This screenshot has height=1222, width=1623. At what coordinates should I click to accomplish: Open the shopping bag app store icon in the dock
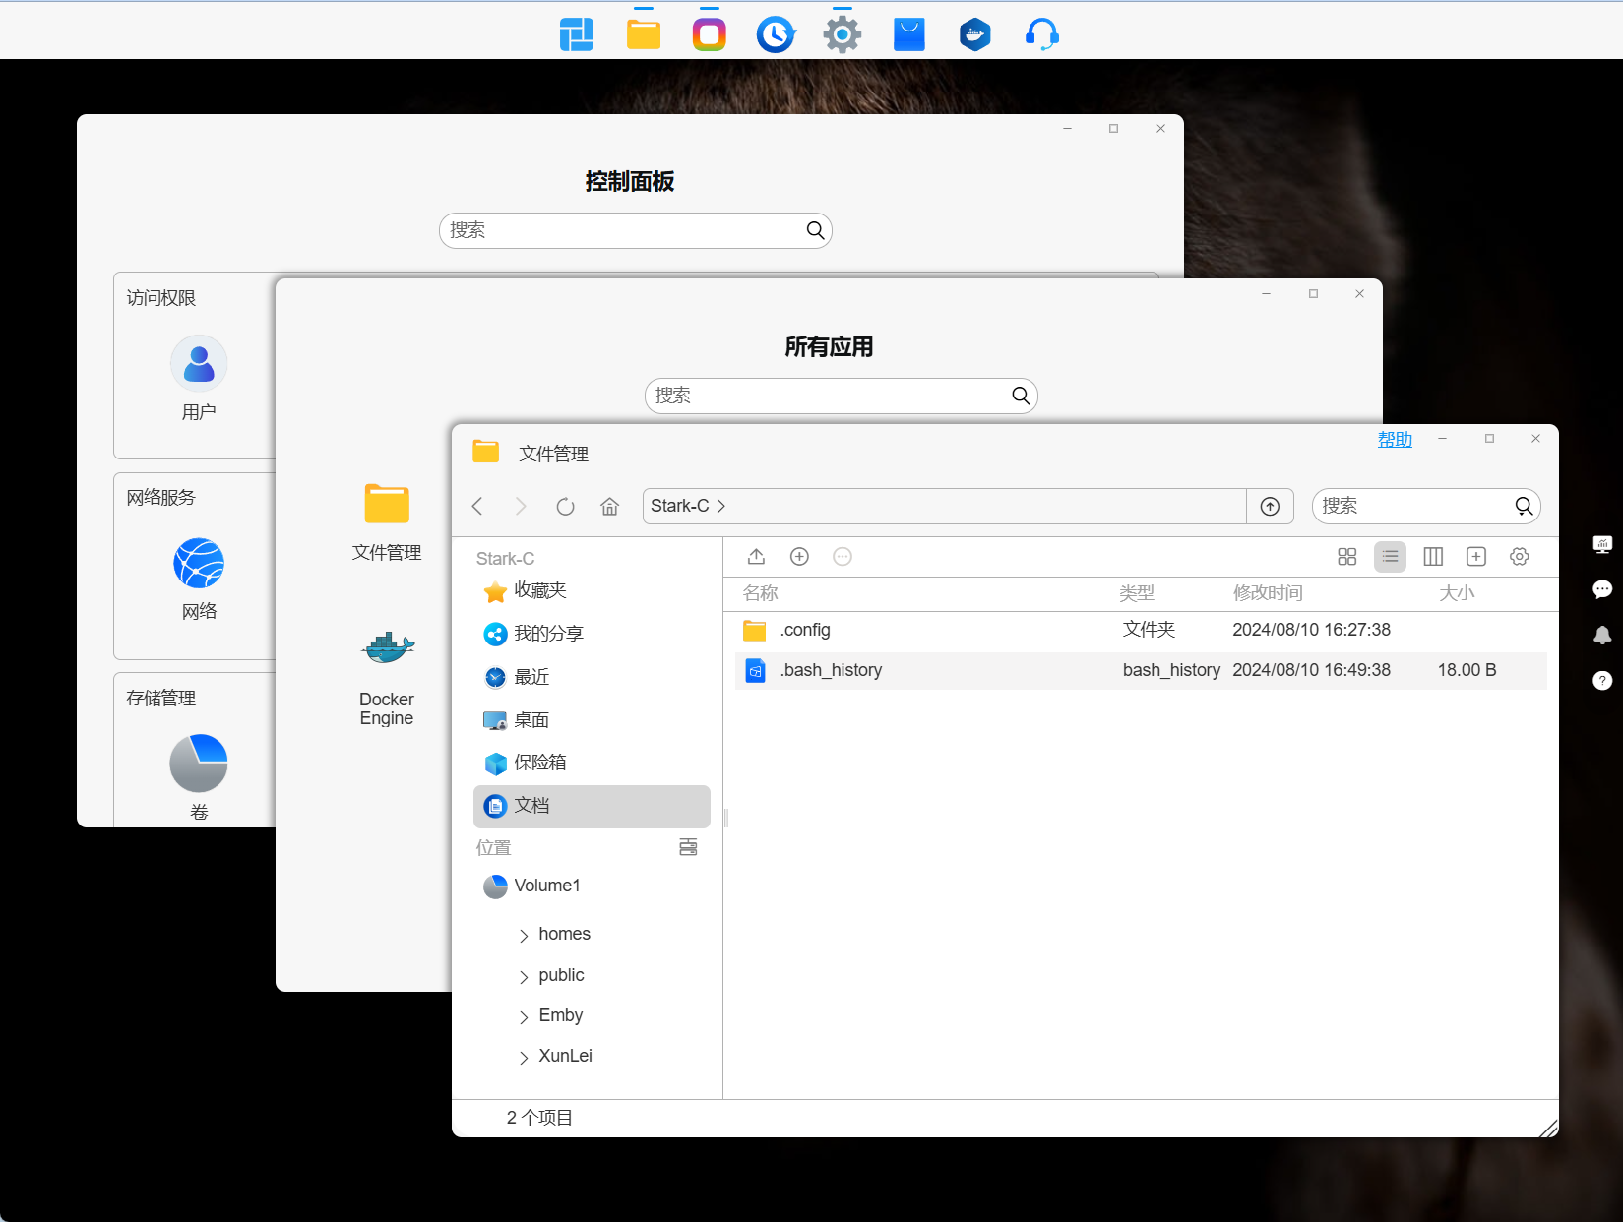point(909,34)
